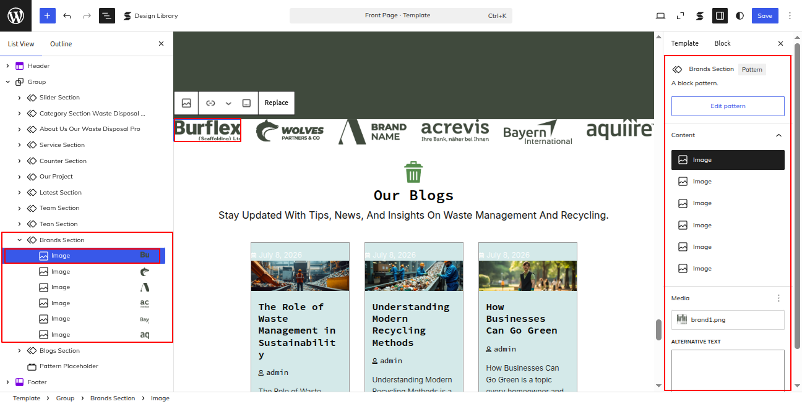802x404 pixels.
Task: Select the Tean Section item
Action: click(59, 224)
